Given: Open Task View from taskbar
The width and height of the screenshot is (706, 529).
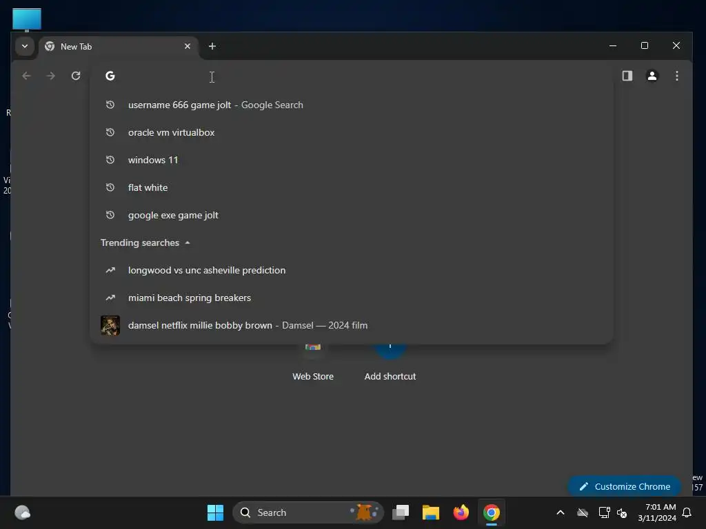Looking at the screenshot, I should pos(401,512).
